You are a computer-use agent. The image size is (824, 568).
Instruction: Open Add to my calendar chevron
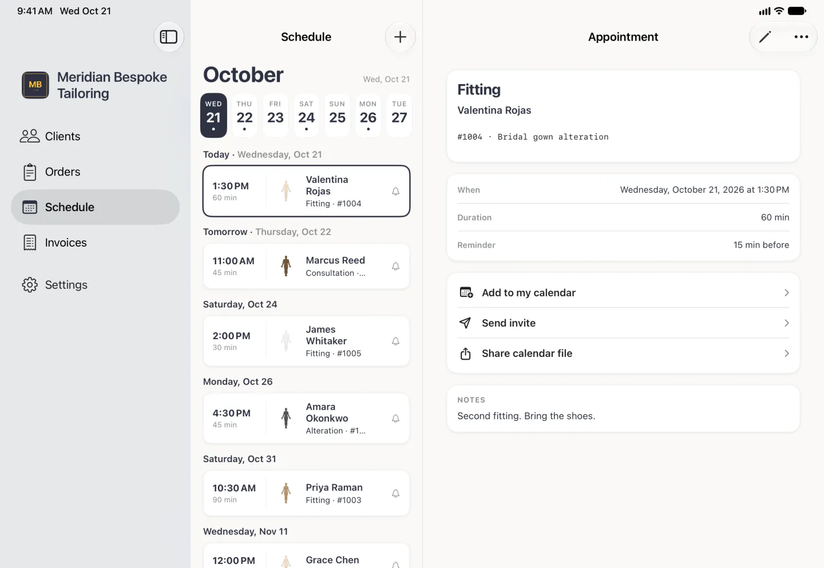787,293
